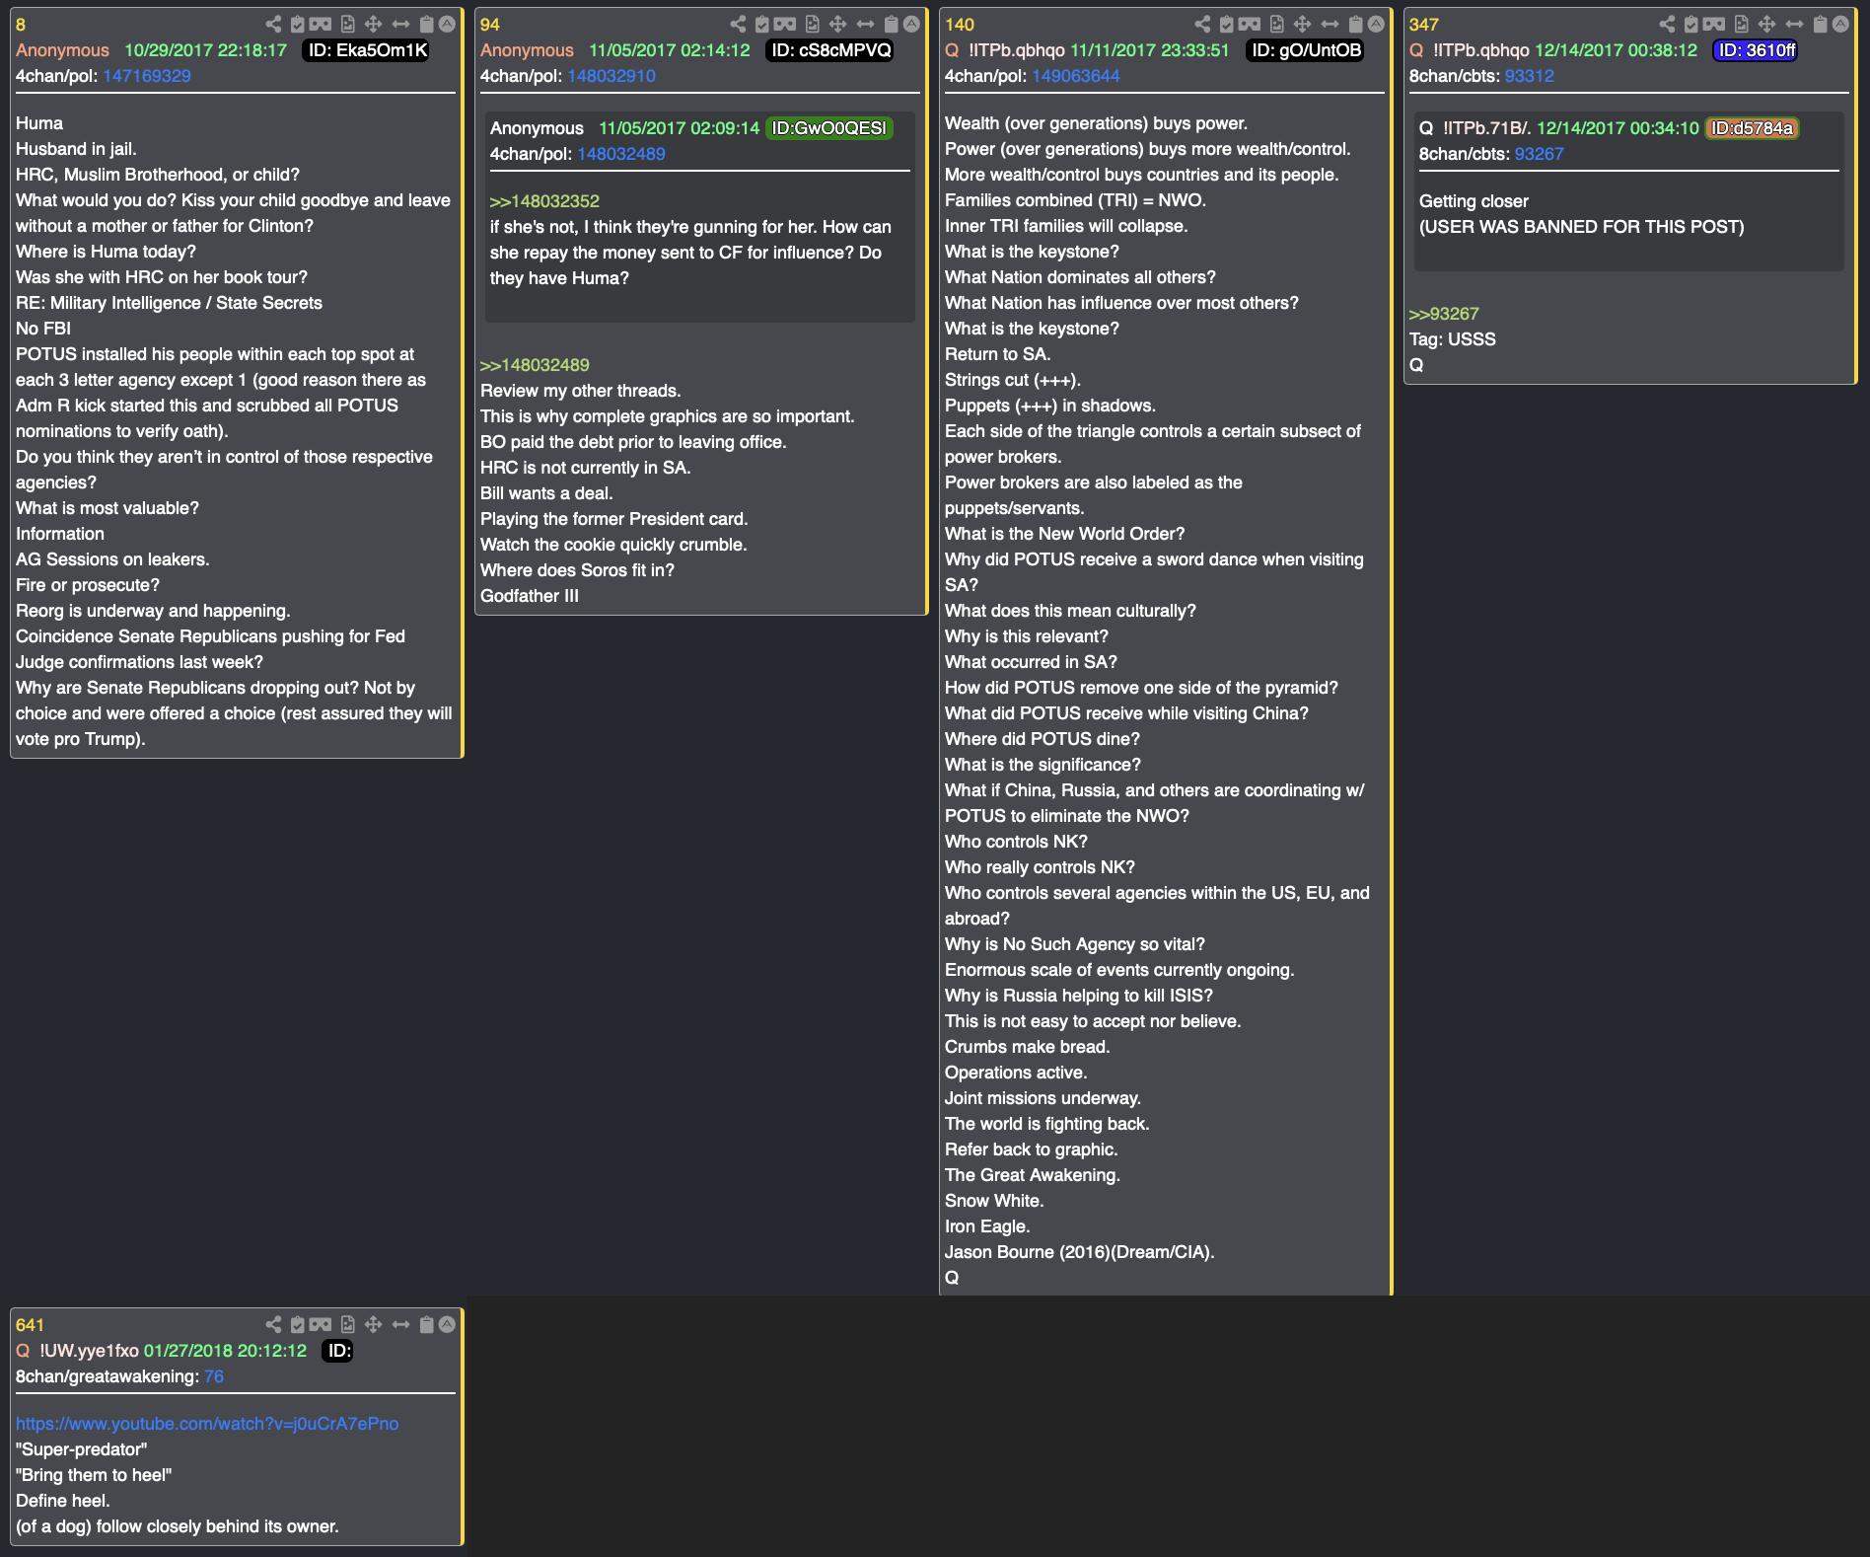Open 8chan/cbts link 93312

[1530, 76]
